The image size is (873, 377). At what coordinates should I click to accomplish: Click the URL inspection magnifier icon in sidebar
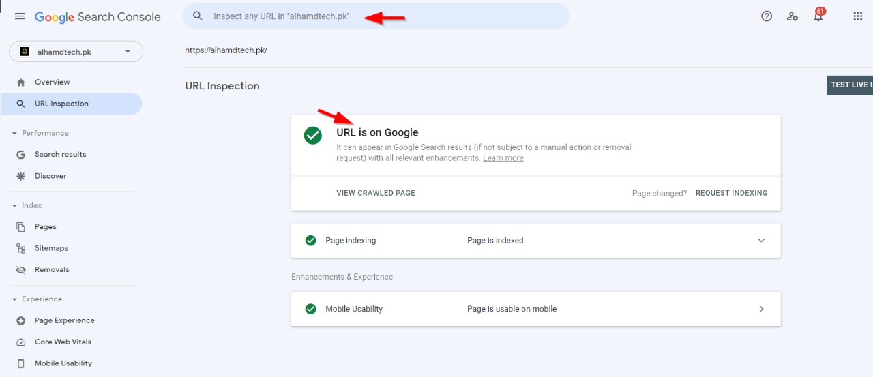pyautogui.click(x=21, y=104)
